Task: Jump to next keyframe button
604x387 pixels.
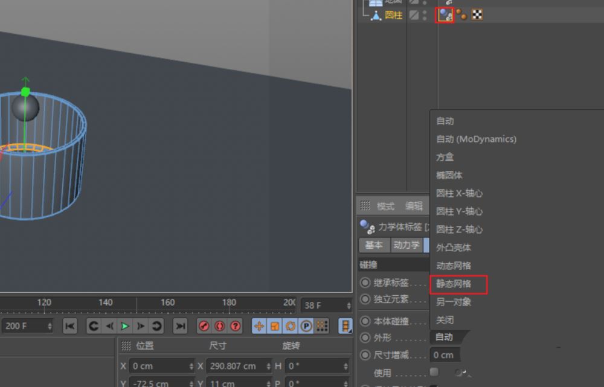Action: click(x=156, y=326)
